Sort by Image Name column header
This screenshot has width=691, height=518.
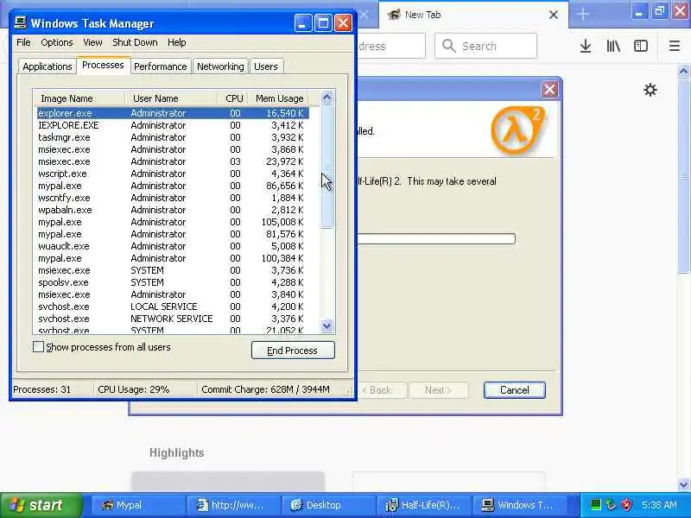[x=79, y=98]
